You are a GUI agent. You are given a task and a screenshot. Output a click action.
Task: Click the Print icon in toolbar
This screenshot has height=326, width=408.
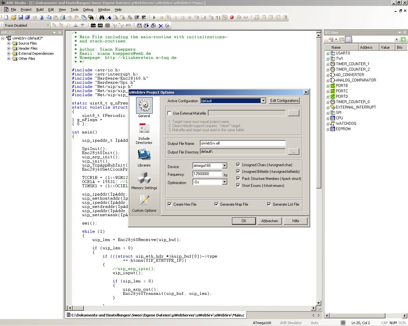coord(62,18)
